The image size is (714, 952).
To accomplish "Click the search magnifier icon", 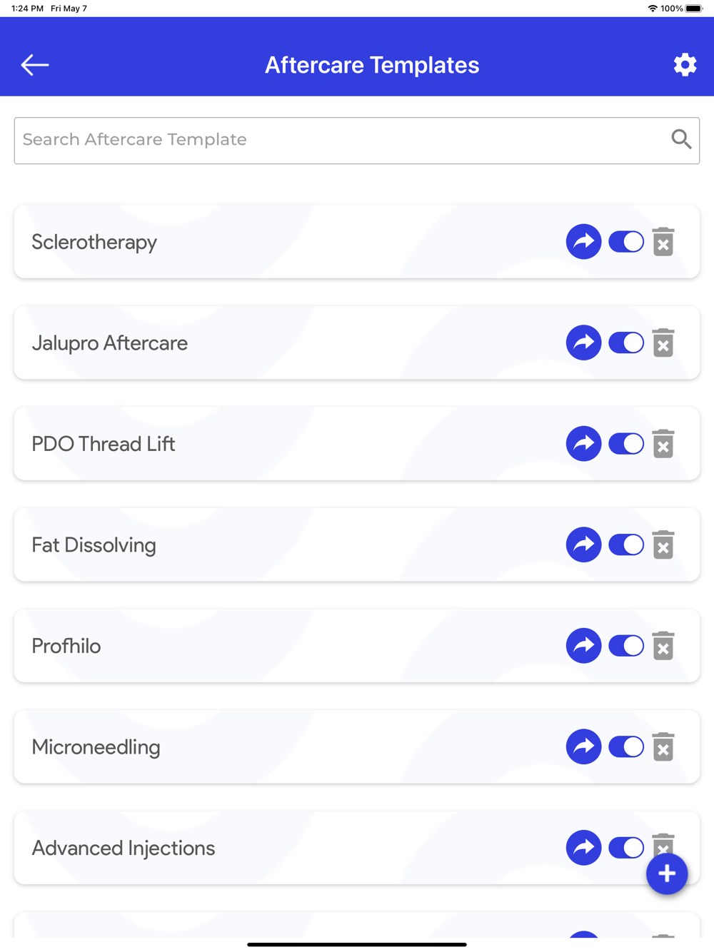I will tap(681, 139).
